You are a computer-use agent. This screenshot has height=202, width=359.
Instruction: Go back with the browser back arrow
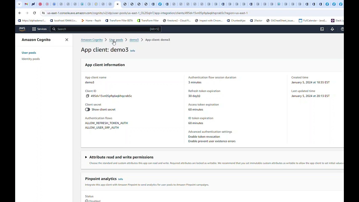[x=20, y=13]
